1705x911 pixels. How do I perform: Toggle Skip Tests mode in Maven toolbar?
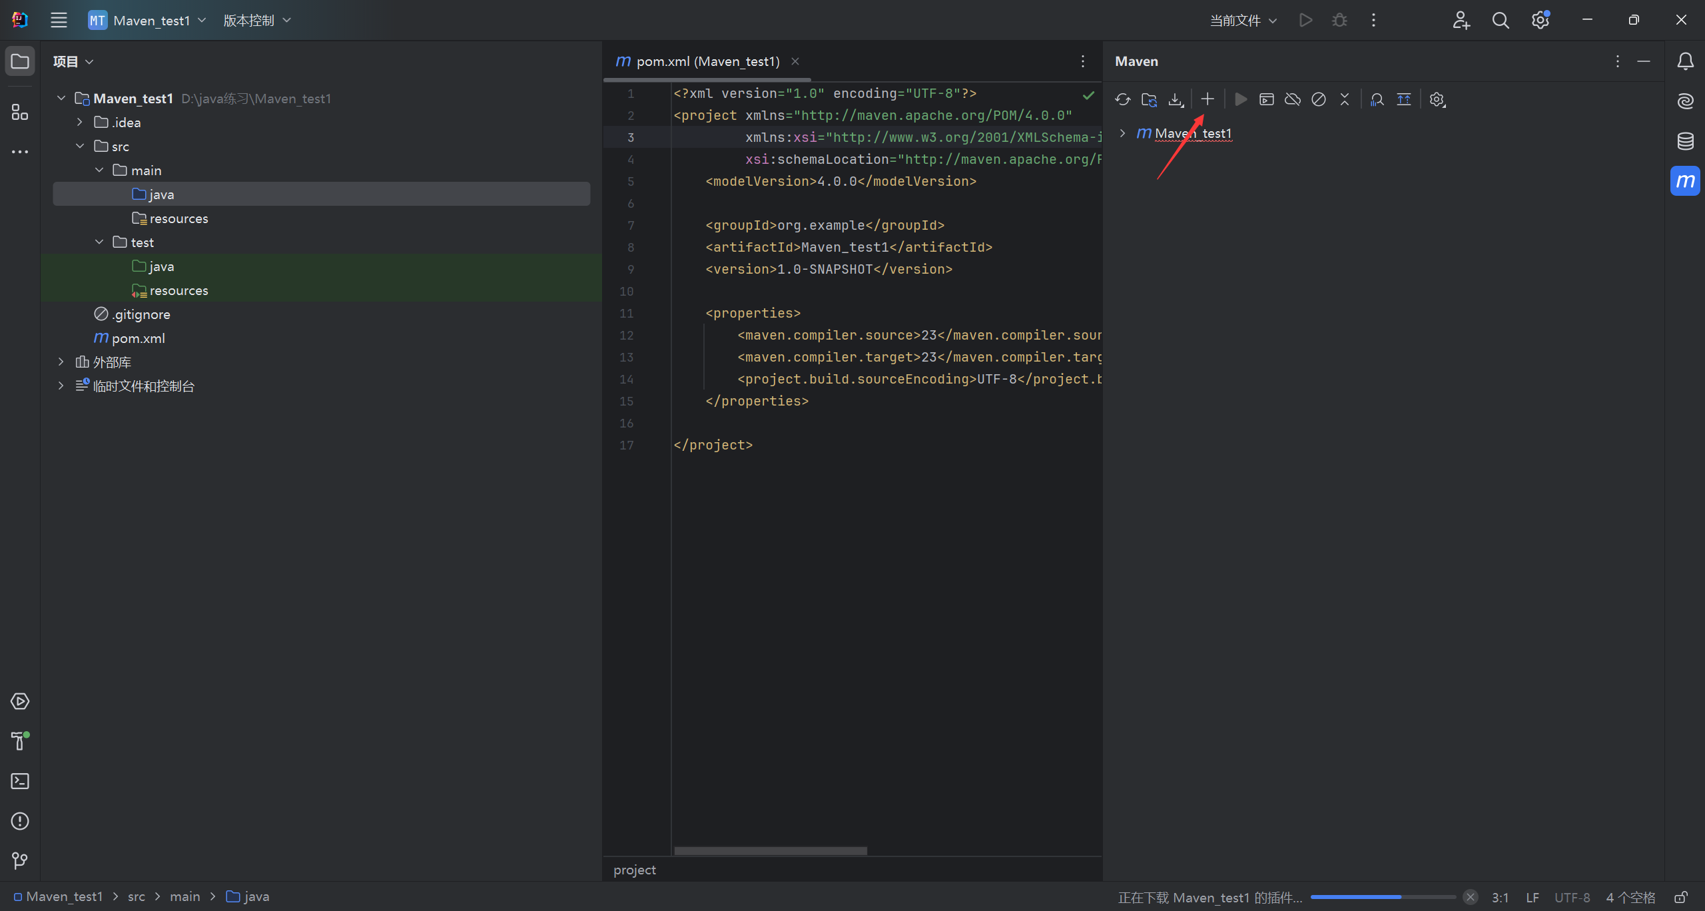tap(1319, 100)
